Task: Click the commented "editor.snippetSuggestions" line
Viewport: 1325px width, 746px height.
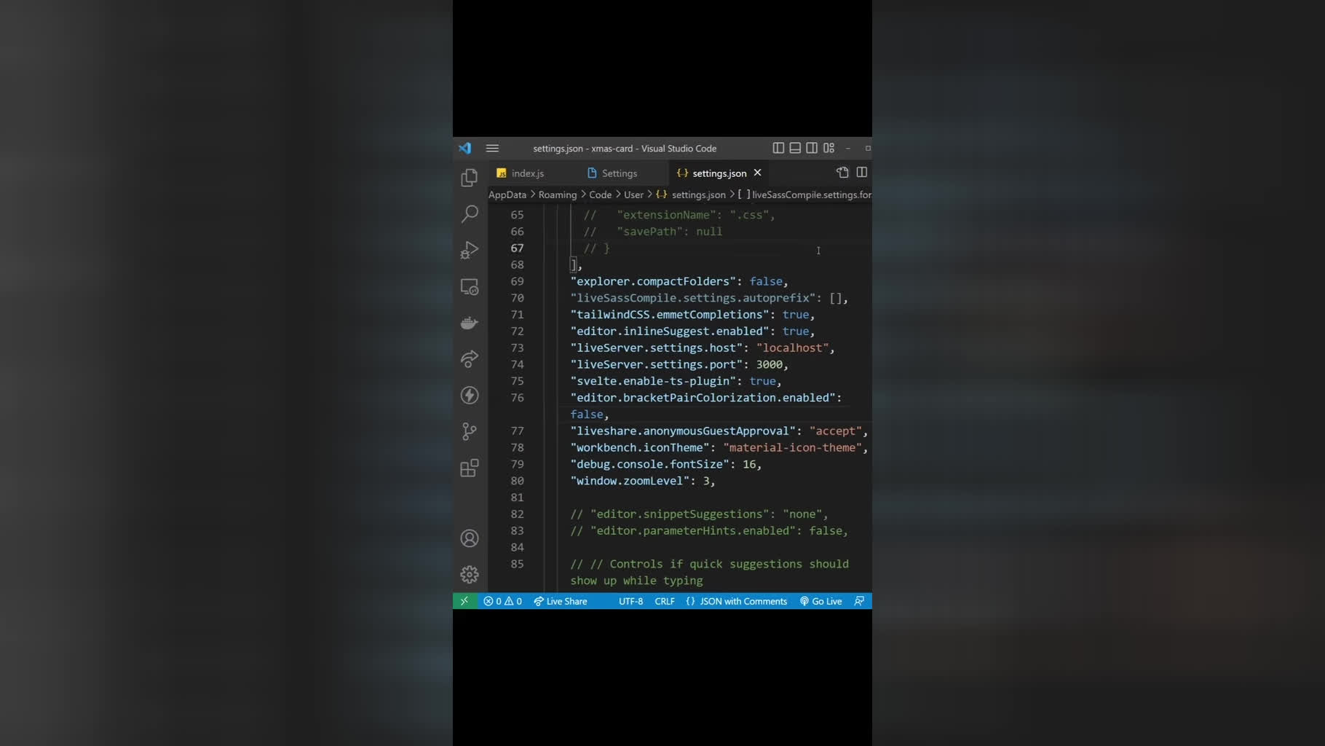Action: [699, 514]
